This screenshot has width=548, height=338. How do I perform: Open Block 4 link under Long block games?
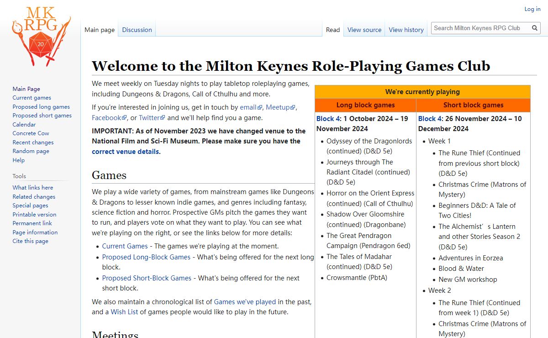[x=328, y=119]
